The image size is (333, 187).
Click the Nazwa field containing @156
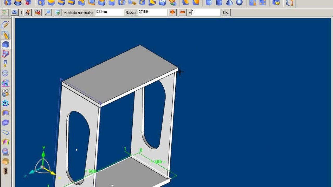tap(152, 12)
